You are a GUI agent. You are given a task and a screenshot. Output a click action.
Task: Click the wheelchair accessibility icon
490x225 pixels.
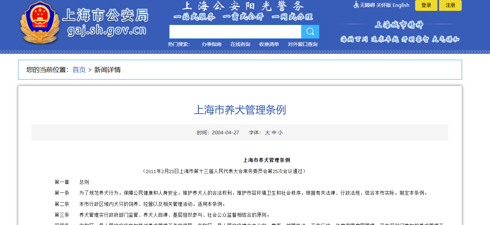coord(356,5)
